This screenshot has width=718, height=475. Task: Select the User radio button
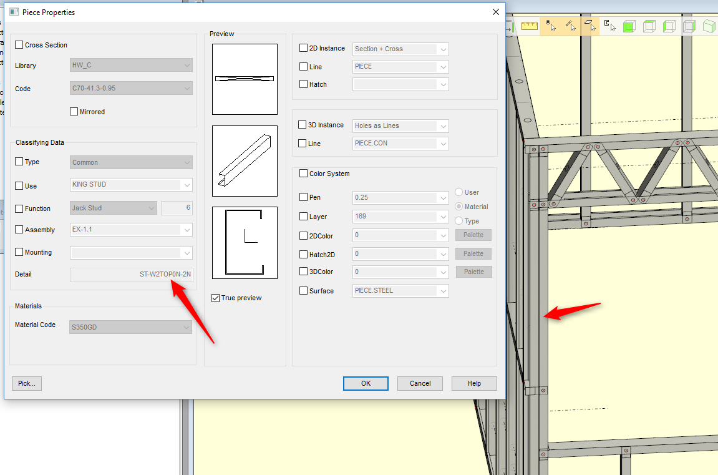point(459,192)
